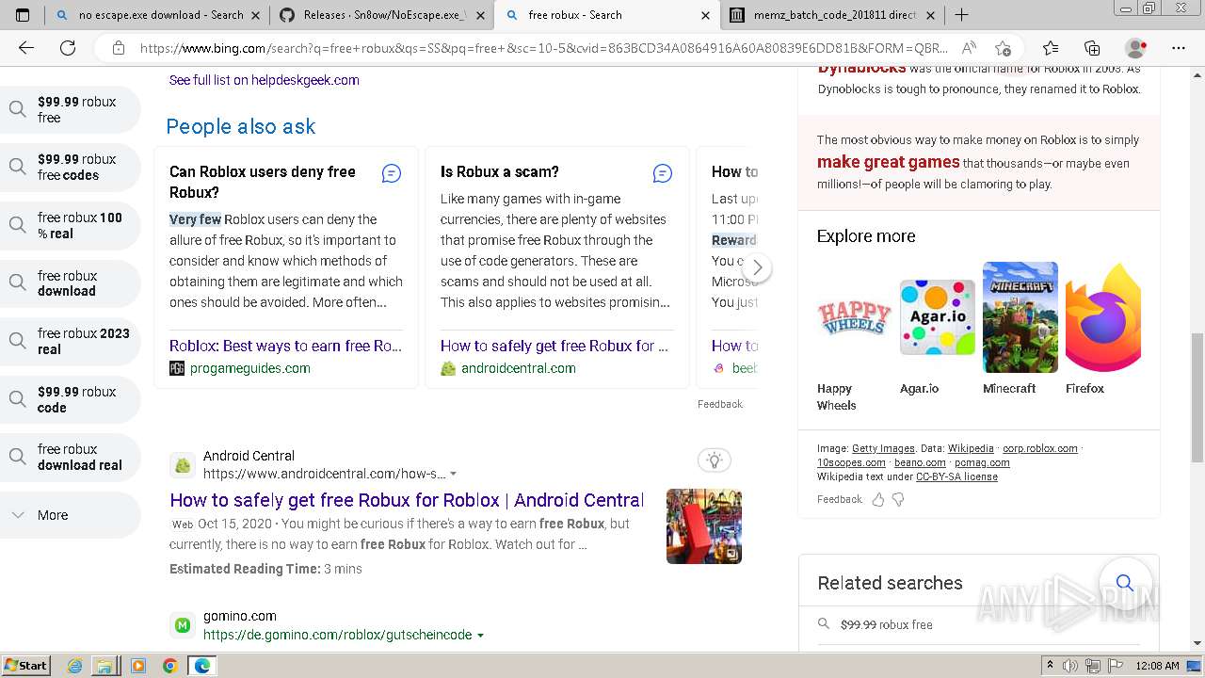
Task: Click Firefox thumbnail in Explore more
Action: click(1103, 317)
